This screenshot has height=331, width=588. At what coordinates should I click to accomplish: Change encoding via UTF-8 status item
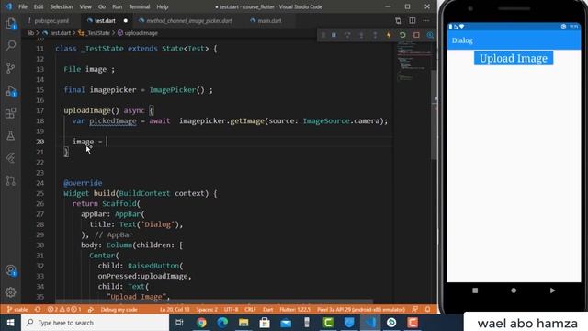point(231,310)
